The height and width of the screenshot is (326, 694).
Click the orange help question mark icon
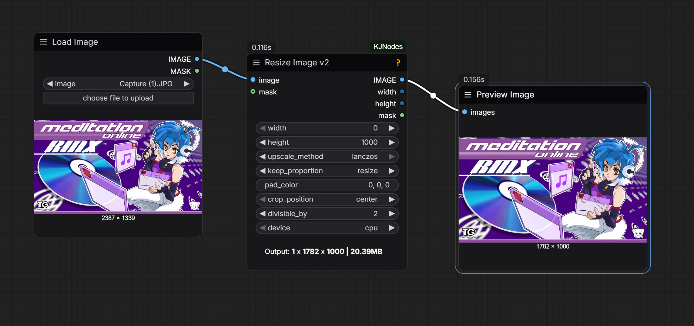click(398, 62)
